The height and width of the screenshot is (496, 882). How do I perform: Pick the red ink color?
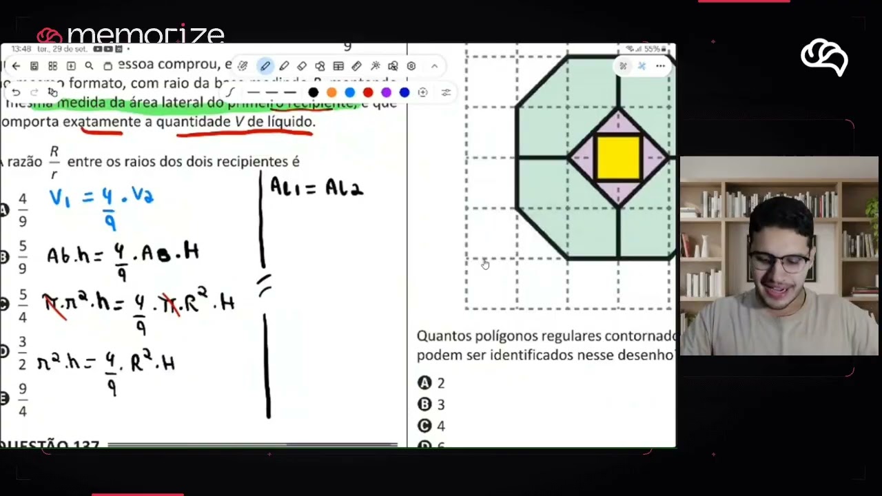tap(368, 92)
